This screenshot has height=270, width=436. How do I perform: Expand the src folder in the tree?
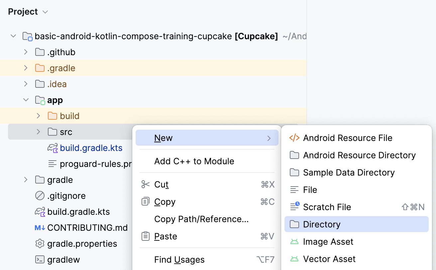point(38,132)
